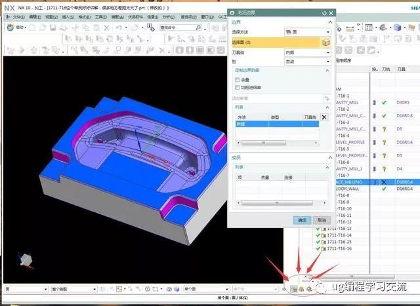Open the 启动 (Start) application dropdown
The image size is (420, 306).
[16, 28]
